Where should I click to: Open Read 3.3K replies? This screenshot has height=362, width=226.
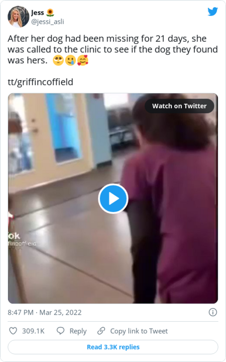(113, 347)
